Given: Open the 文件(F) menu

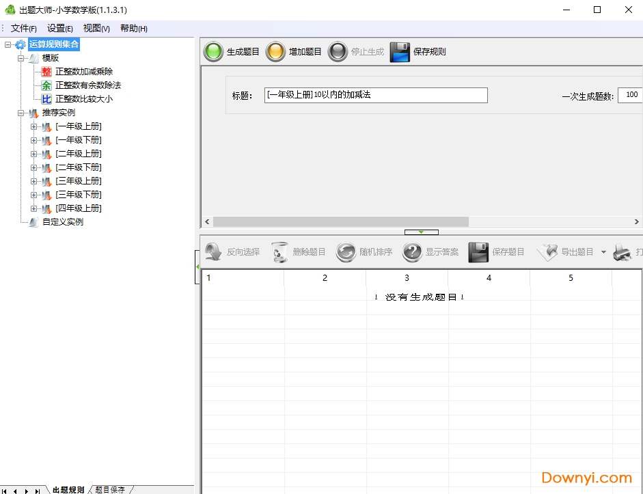Looking at the screenshot, I should [23, 28].
